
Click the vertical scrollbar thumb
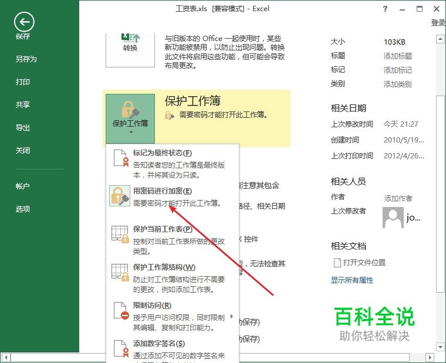coord(440,194)
